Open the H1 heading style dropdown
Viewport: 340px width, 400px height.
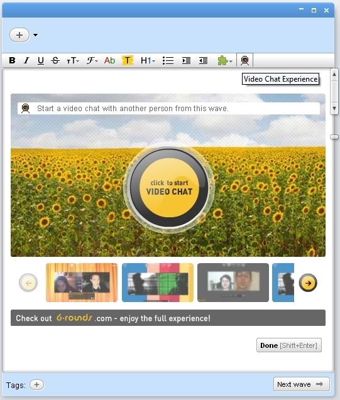[x=148, y=60]
